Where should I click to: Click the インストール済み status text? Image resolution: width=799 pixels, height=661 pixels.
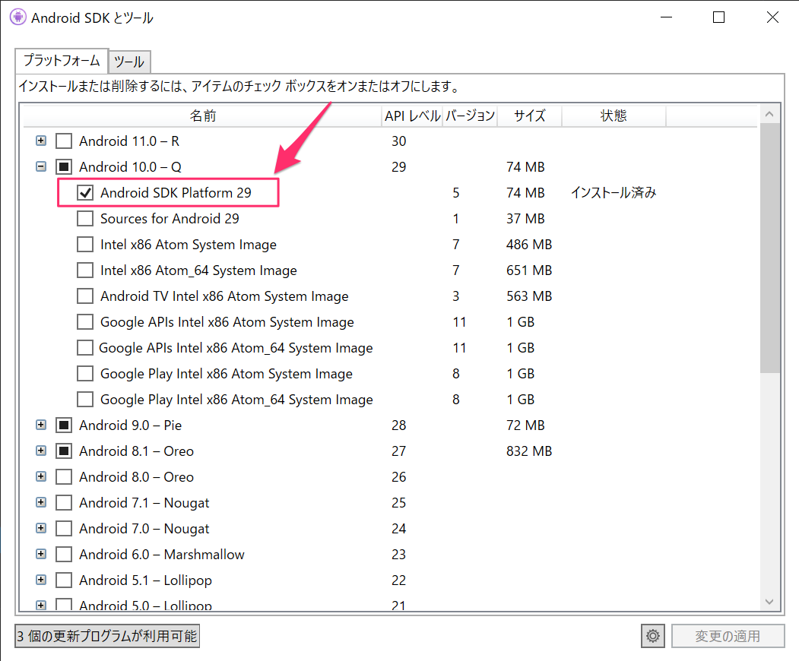coord(614,192)
